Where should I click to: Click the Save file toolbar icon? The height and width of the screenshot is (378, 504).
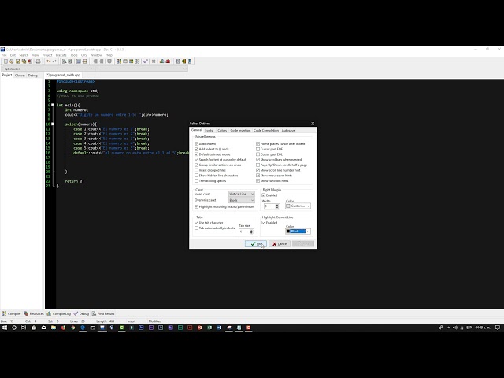pyautogui.click(x=17, y=61)
